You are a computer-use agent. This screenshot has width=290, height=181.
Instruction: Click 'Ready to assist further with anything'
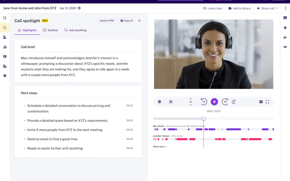[x=55, y=148]
